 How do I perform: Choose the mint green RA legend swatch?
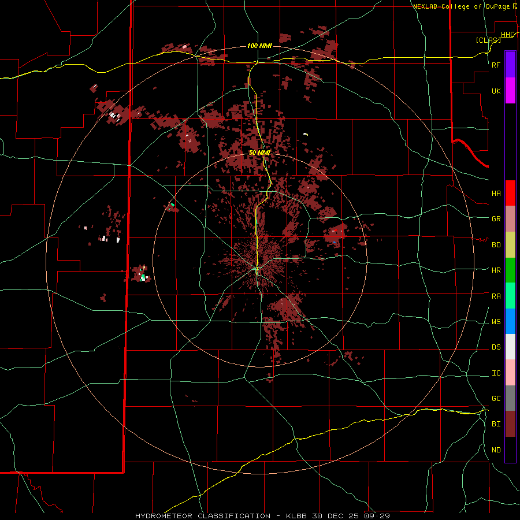pyautogui.click(x=510, y=296)
